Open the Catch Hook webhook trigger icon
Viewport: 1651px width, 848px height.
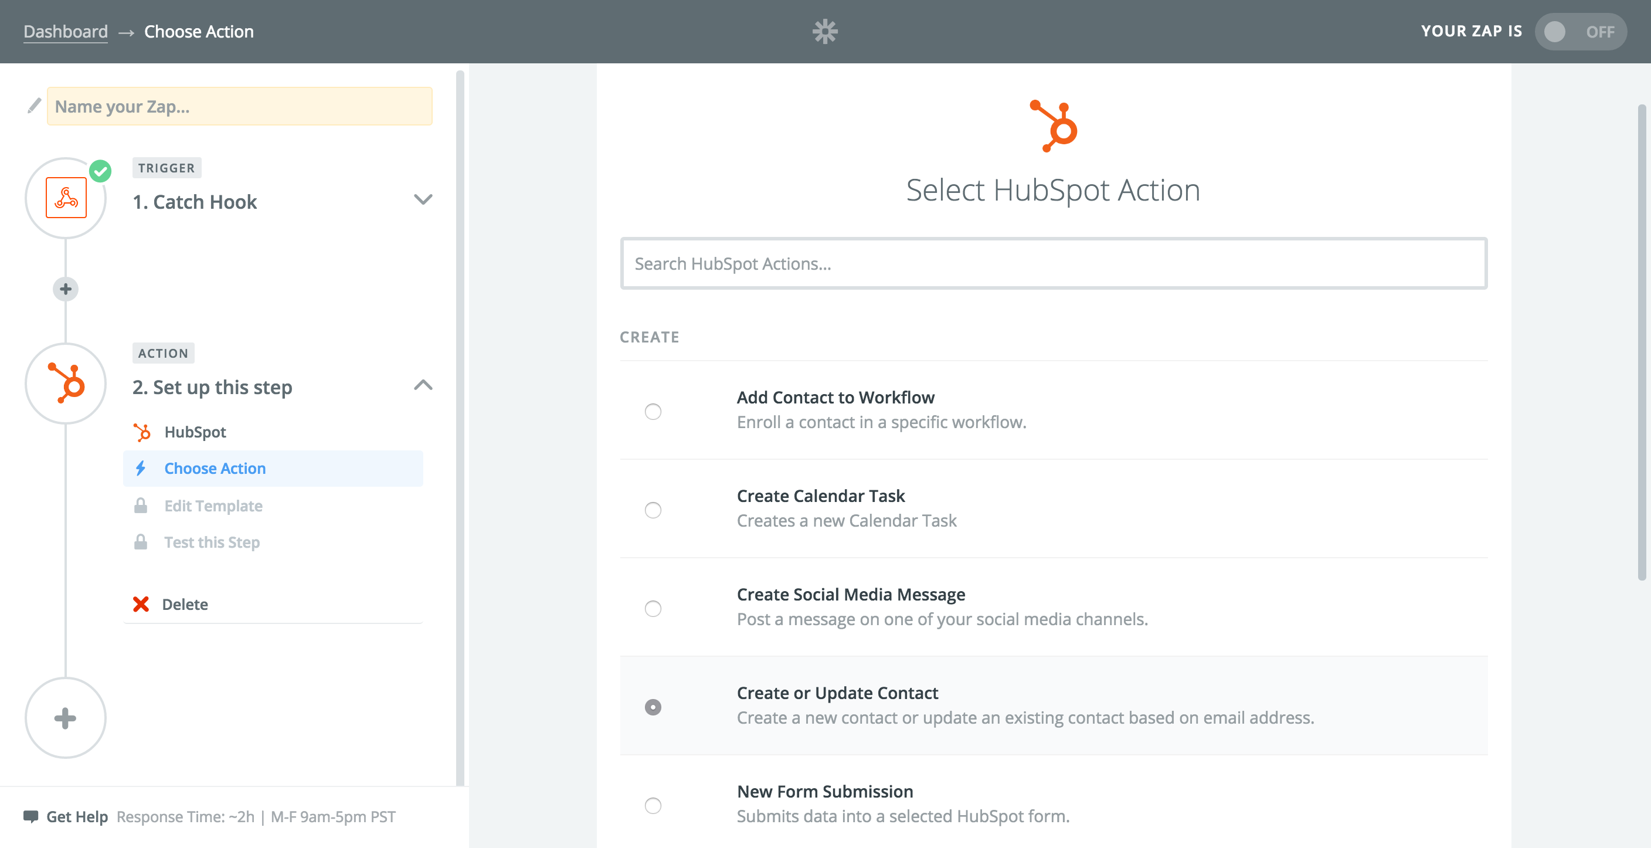click(x=66, y=198)
